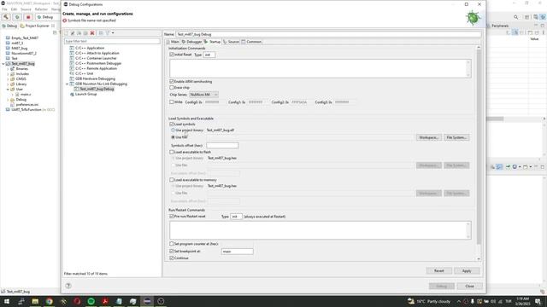
Task: Enable Set program counter at checkbox
Action: click(x=171, y=244)
